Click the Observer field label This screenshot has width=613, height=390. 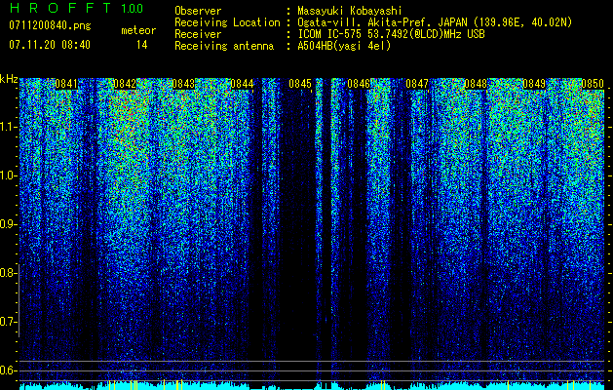pos(198,11)
